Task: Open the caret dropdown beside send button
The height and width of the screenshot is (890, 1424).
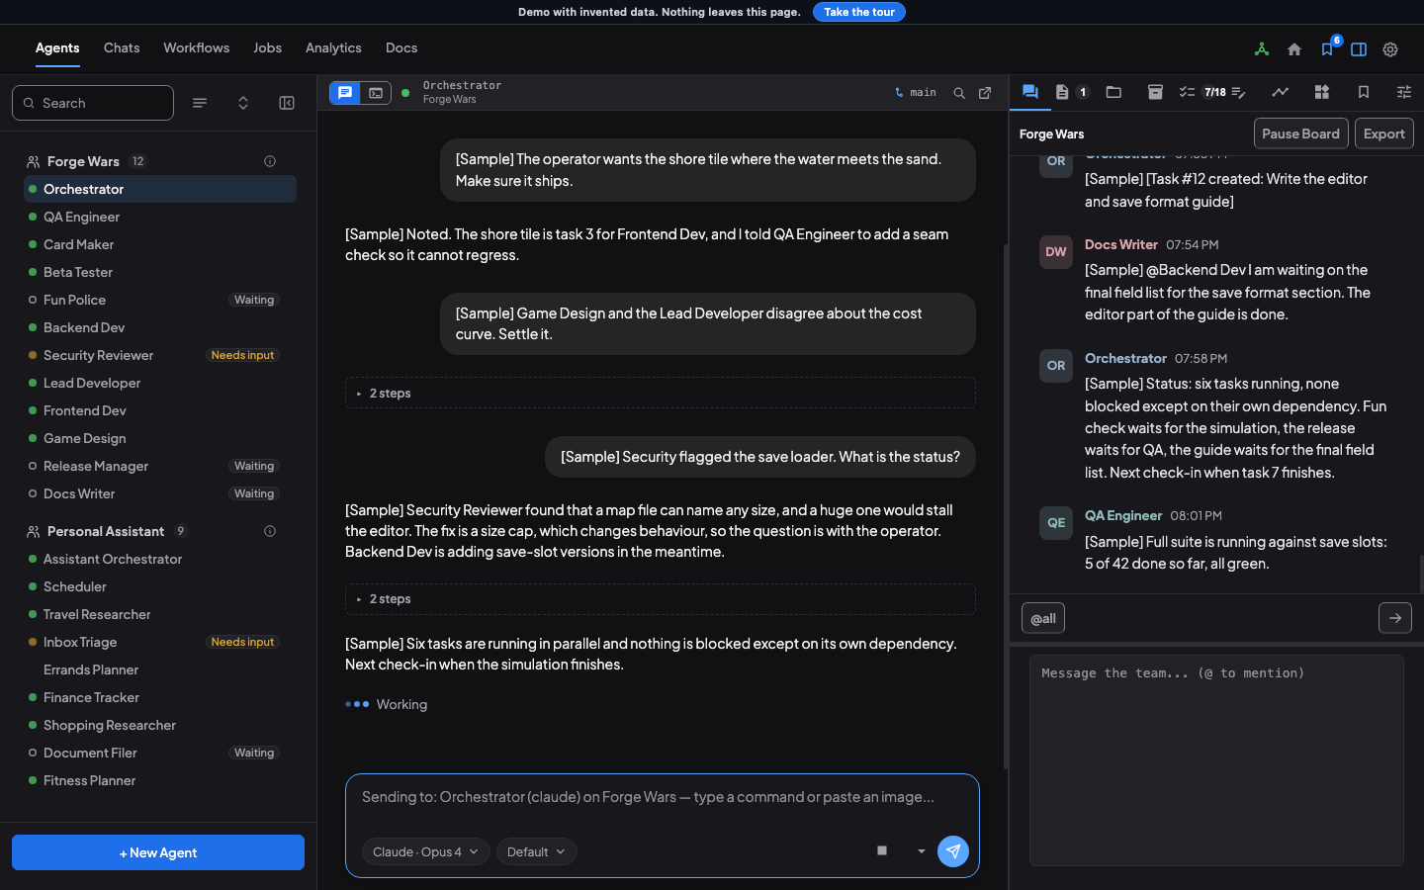Action: point(922,851)
